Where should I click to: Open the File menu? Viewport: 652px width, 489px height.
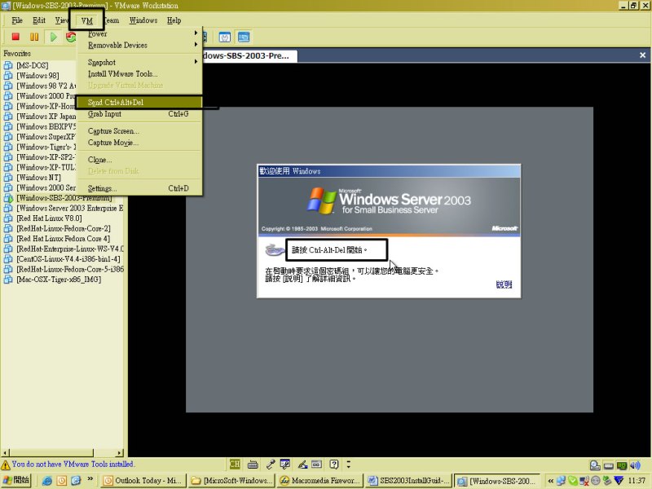click(17, 20)
